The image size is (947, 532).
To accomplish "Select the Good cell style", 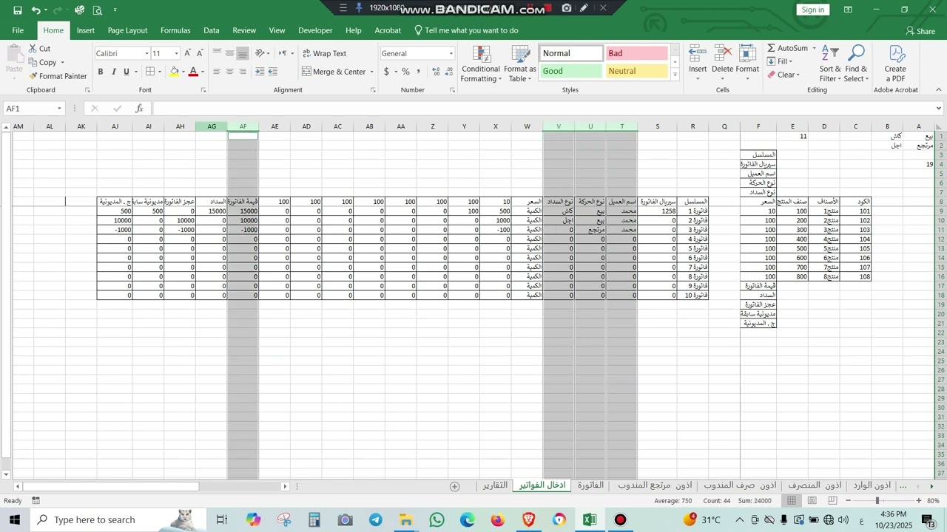I will [571, 71].
